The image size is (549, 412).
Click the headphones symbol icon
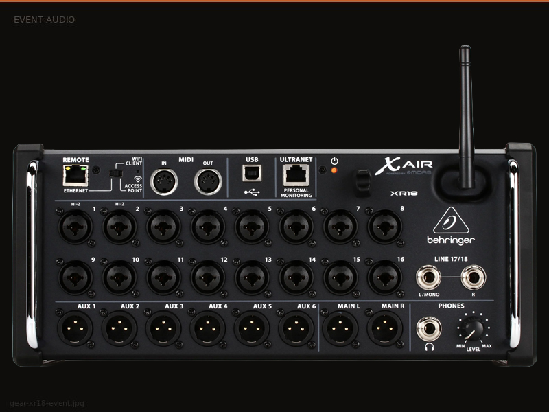point(430,347)
